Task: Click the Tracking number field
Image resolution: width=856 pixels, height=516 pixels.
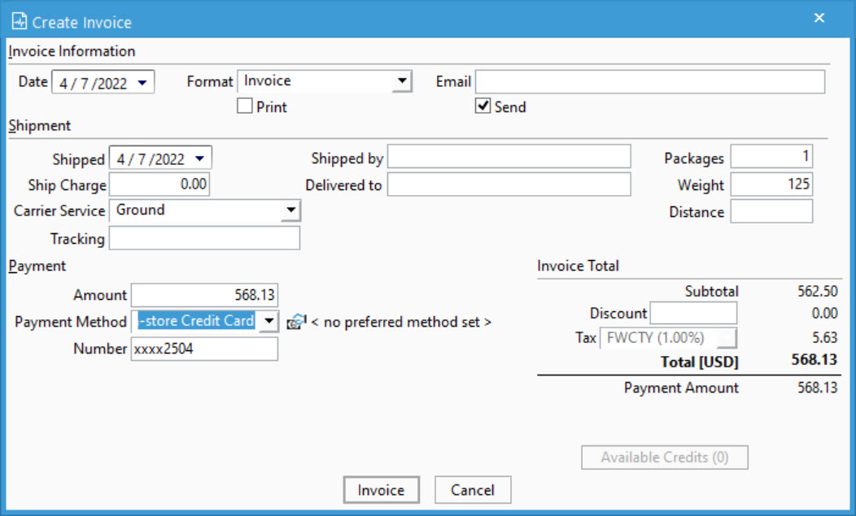Action: [204, 237]
